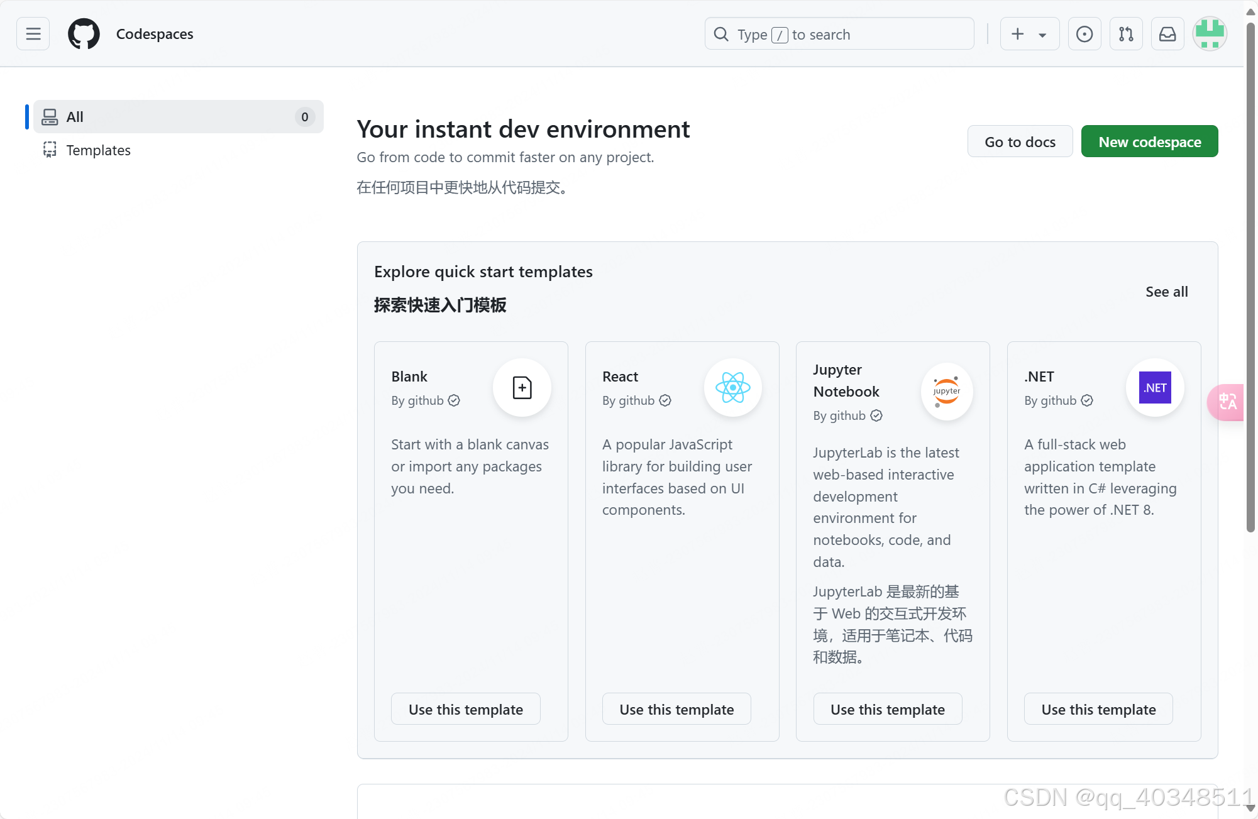The height and width of the screenshot is (819, 1258).
Task: Focus the Type / to search field
Action: (x=839, y=34)
